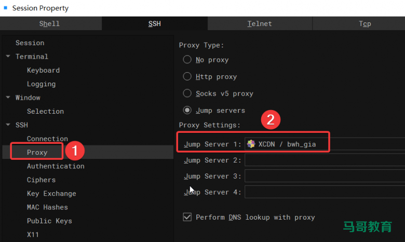This screenshot has width=405, height=242.
Task: Open the Tcp tab
Action: coord(365,23)
